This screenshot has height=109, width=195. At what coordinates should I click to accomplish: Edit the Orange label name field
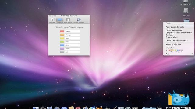coord(73,35)
